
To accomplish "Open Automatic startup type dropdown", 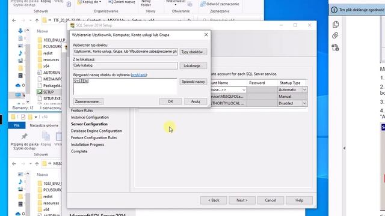I will click(304, 89).
